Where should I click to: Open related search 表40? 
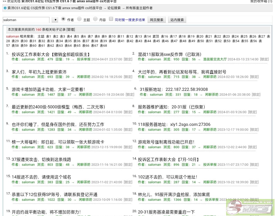coord(112,41)
